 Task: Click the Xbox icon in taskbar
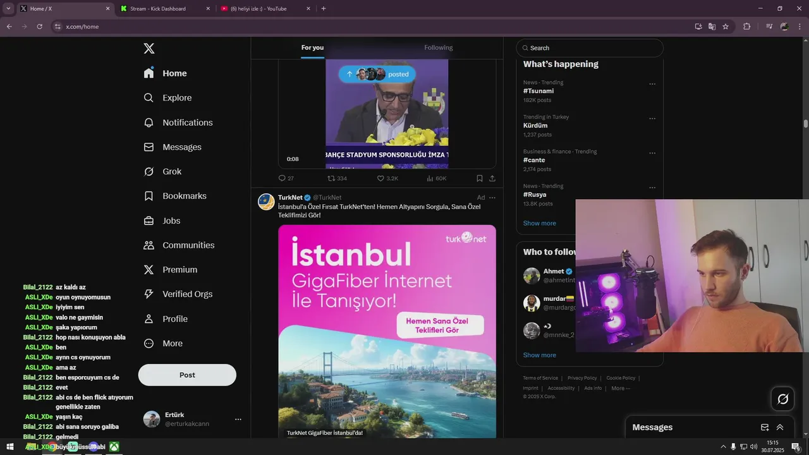click(114, 447)
